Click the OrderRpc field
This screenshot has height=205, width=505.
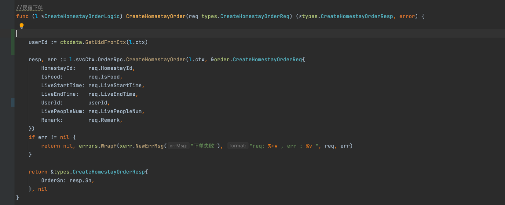[110, 60]
